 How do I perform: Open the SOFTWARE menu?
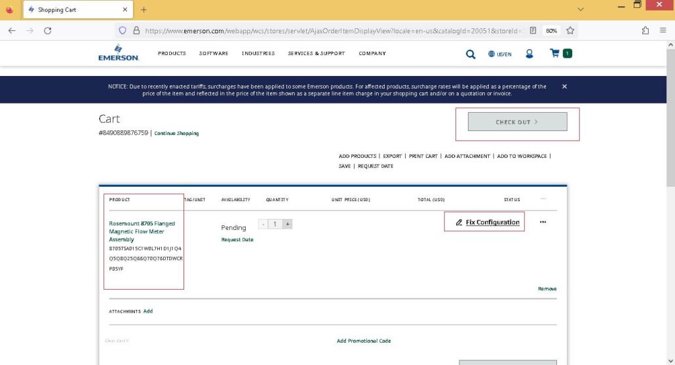pyautogui.click(x=214, y=53)
